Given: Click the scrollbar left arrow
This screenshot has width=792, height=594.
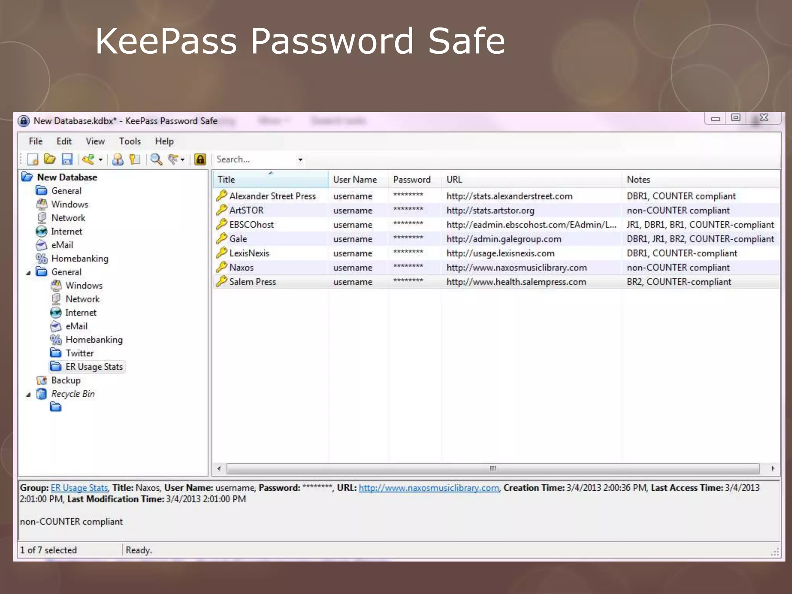Looking at the screenshot, I should pyautogui.click(x=219, y=469).
